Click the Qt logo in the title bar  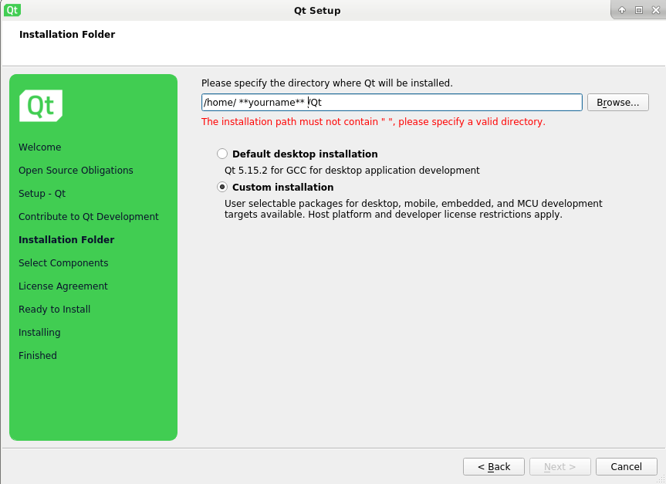click(12, 10)
